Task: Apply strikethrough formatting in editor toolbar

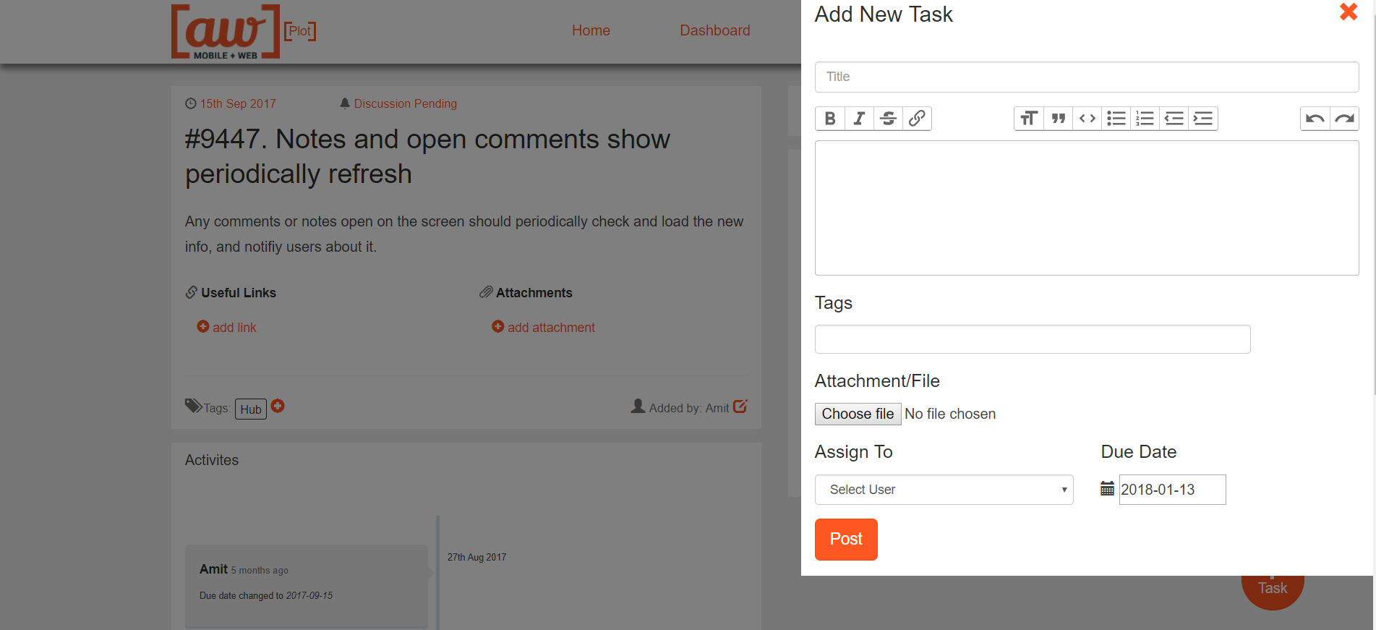Action: (x=888, y=119)
